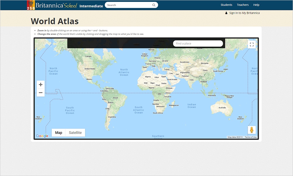Click Brazil on the world map
Image resolution: width=293 pixels, height=176 pixels.
116,98
